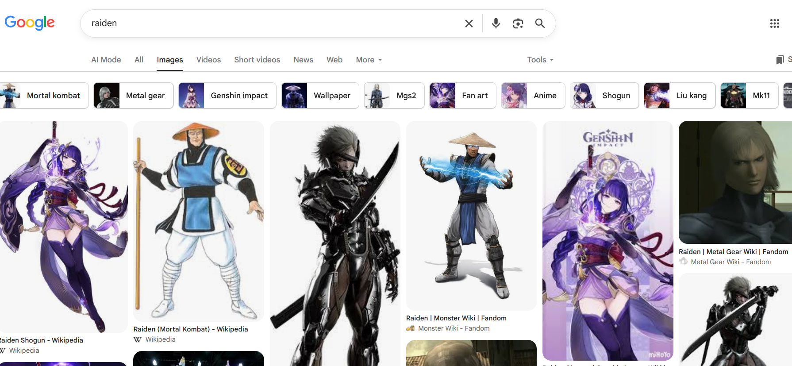Image resolution: width=792 pixels, height=366 pixels.
Task: Open the Short videos tab
Action: click(x=257, y=60)
